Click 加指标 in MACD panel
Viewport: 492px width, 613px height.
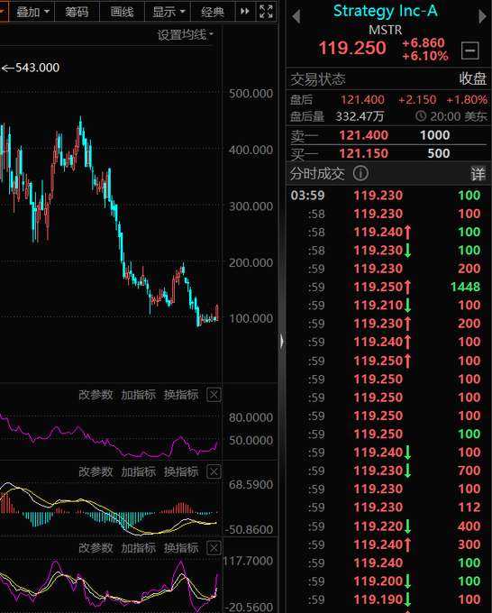(139, 471)
